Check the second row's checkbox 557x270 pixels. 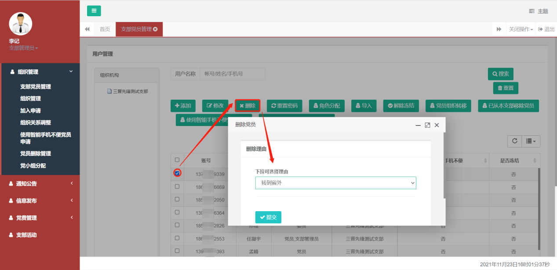177,187
